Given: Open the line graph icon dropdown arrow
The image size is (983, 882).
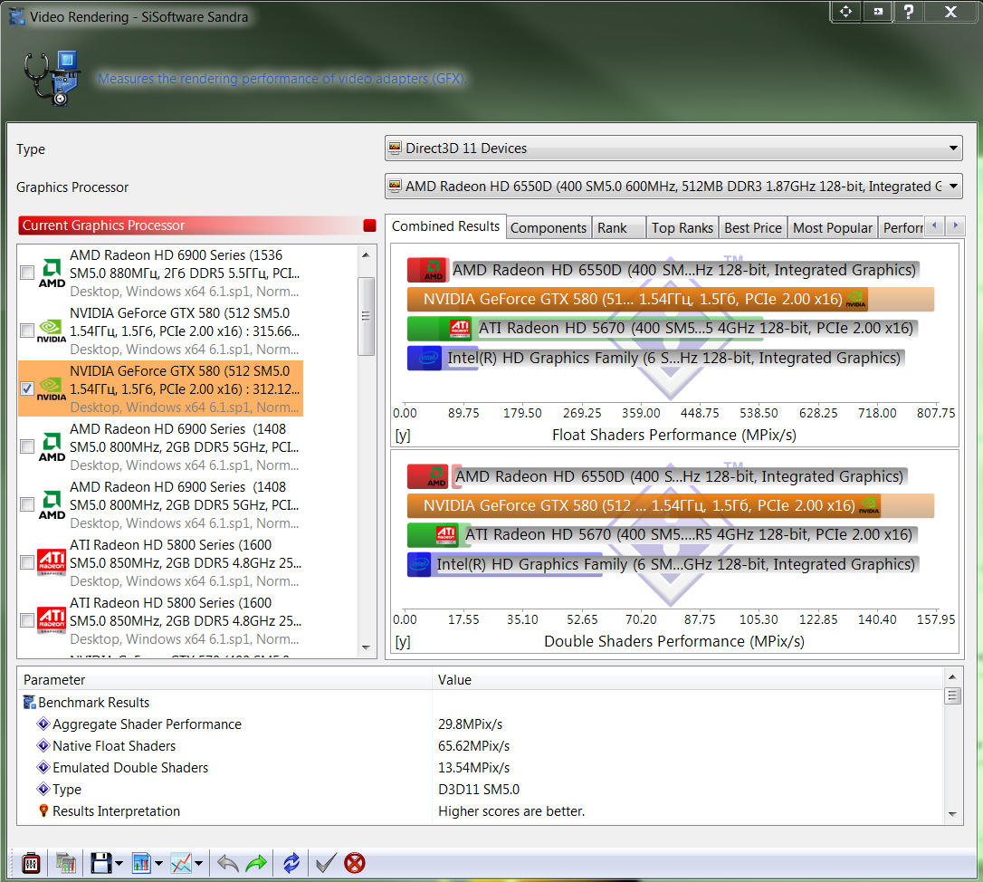Looking at the screenshot, I should (x=199, y=864).
